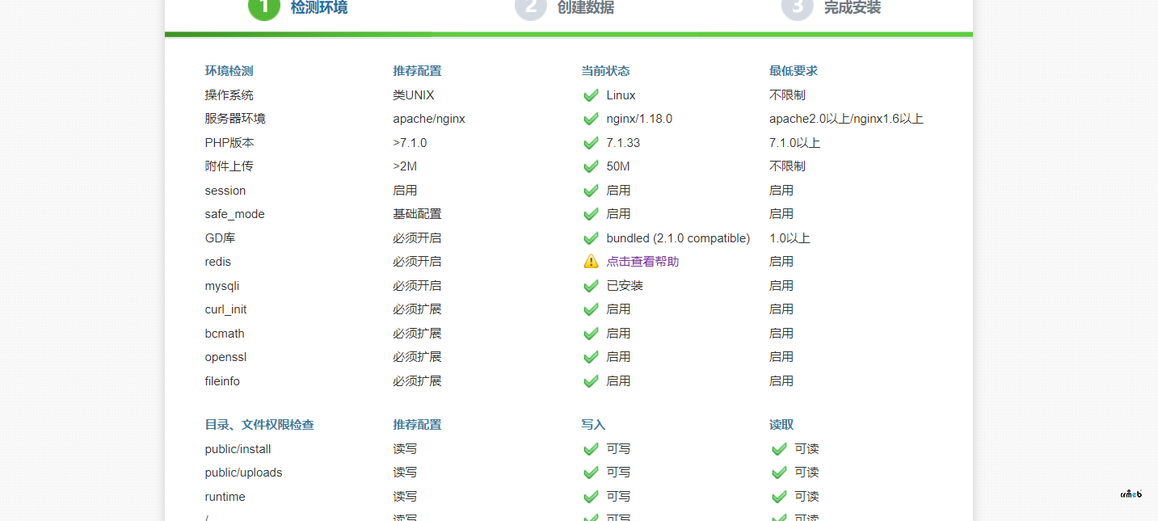Viewport: 1158px width, 521px height.
Task: Click the green check icon beside Linux
Action: point(591,95)
